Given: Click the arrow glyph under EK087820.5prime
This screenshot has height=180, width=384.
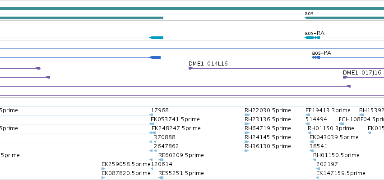Looking at the screenshot, I should tap(103, 178).
